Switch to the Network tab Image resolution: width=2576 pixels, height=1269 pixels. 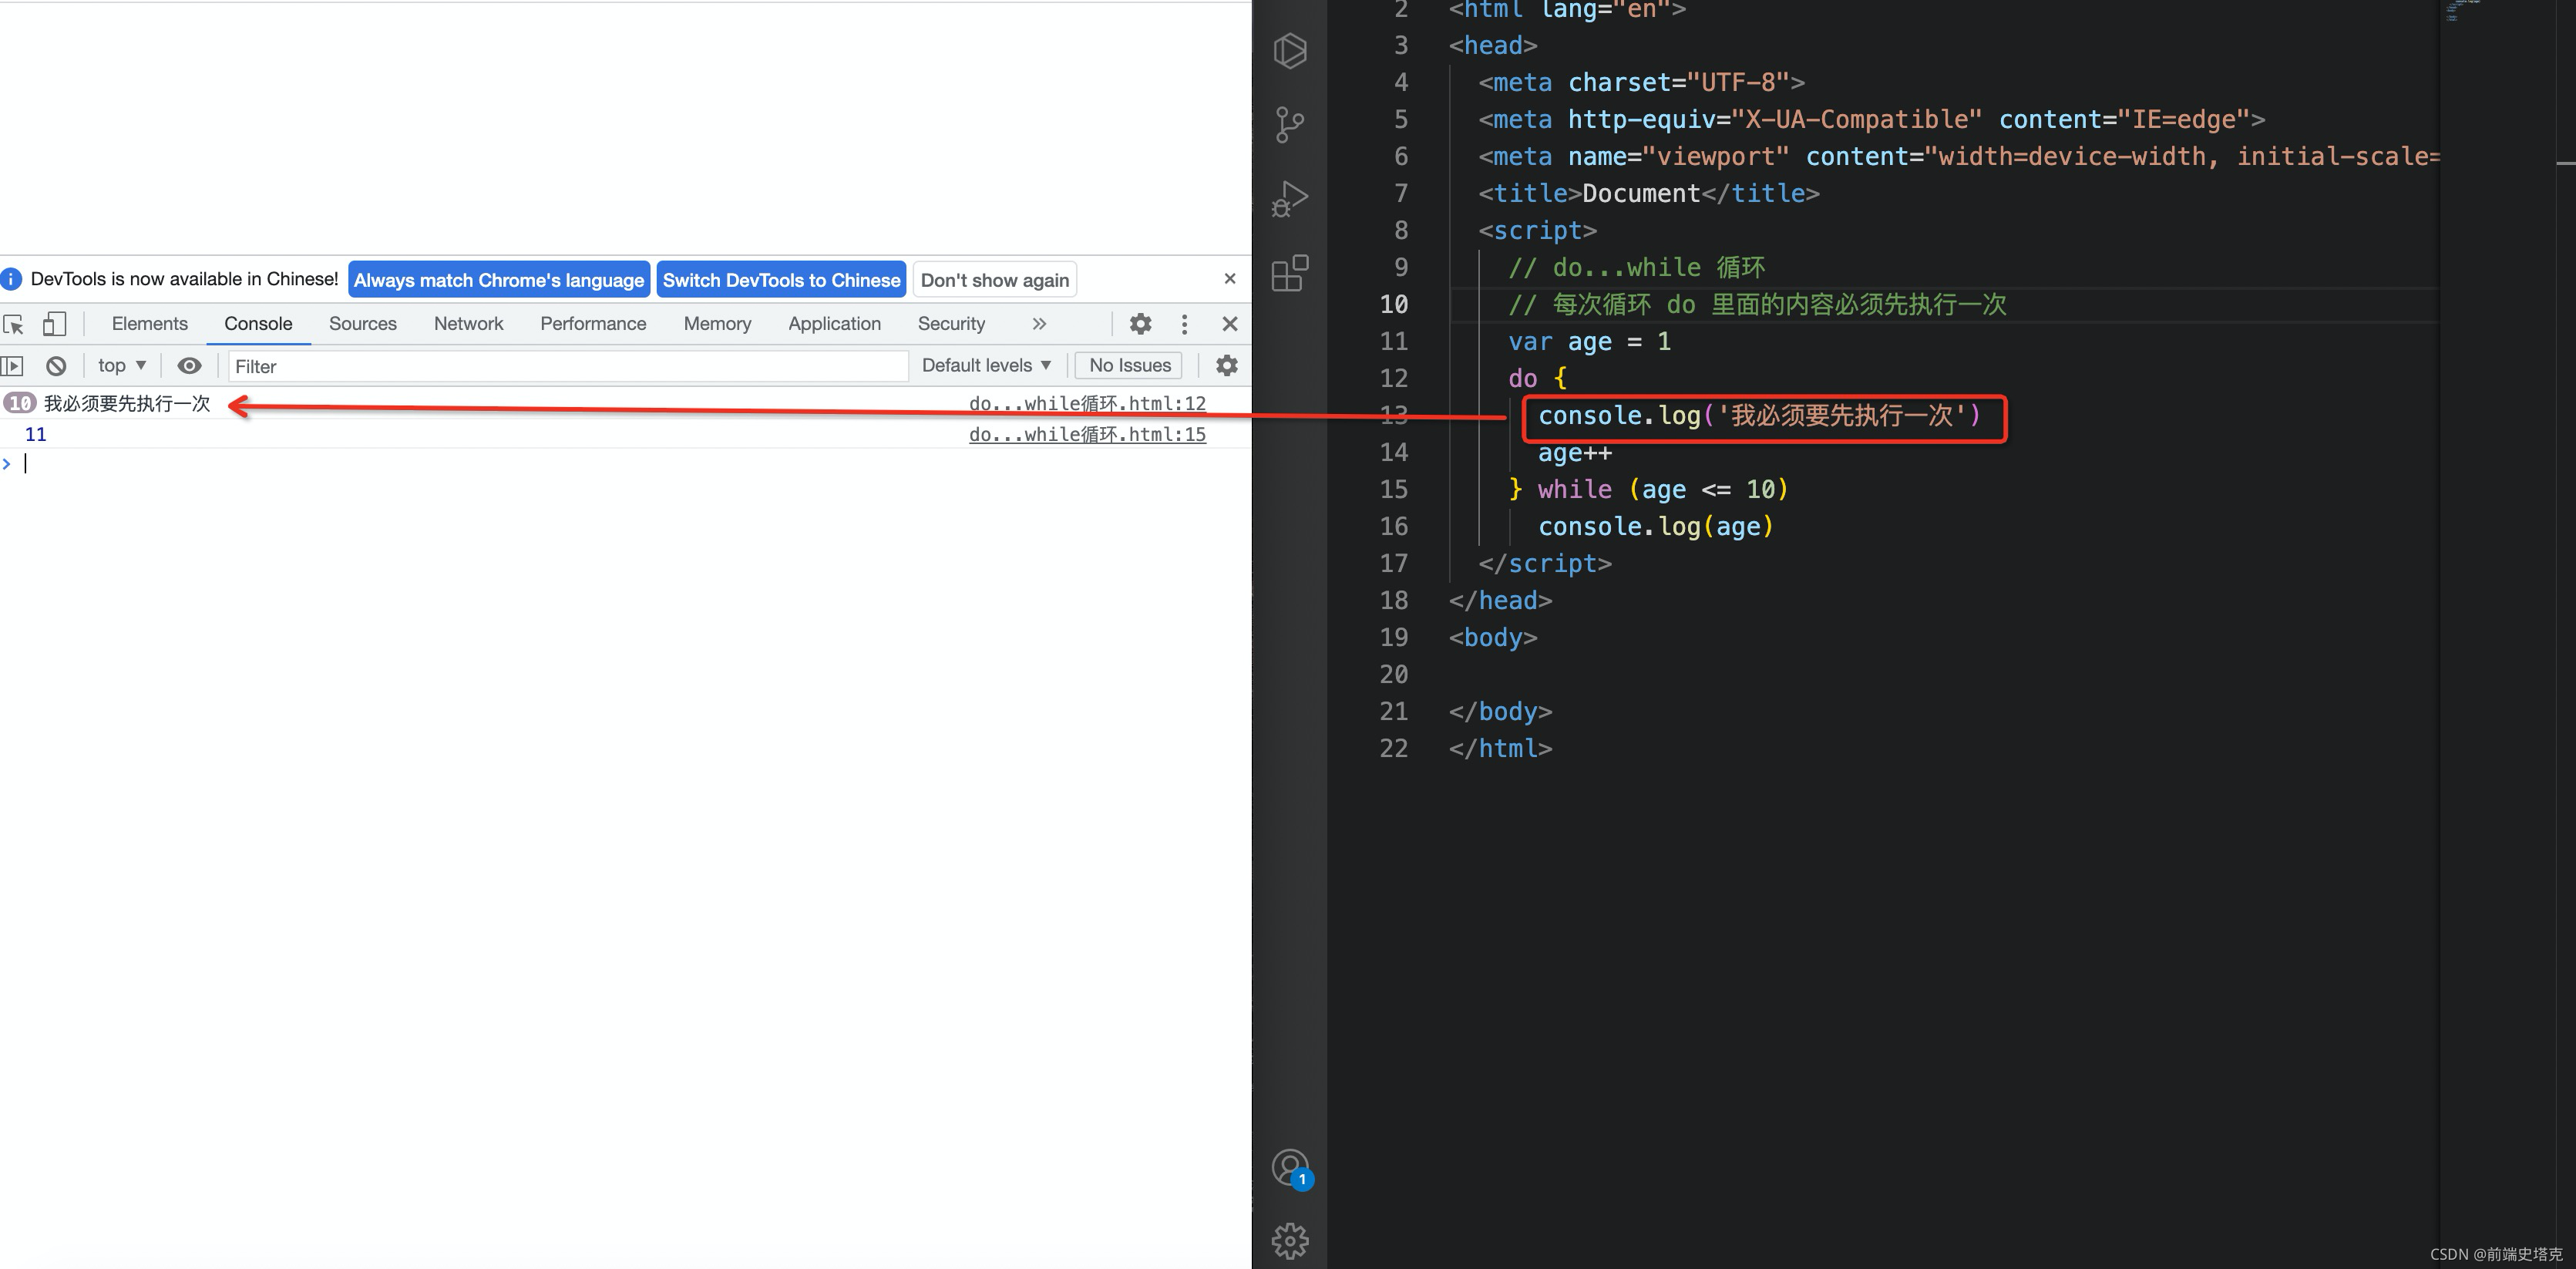[x=468, y=324]
